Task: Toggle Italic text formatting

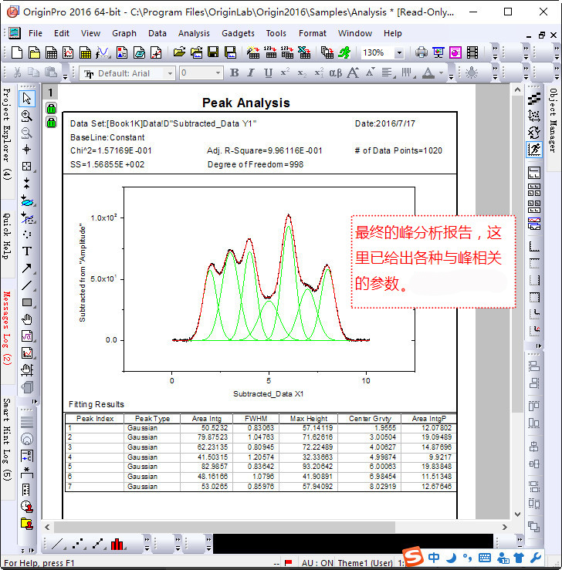Action: click(252, 73)
